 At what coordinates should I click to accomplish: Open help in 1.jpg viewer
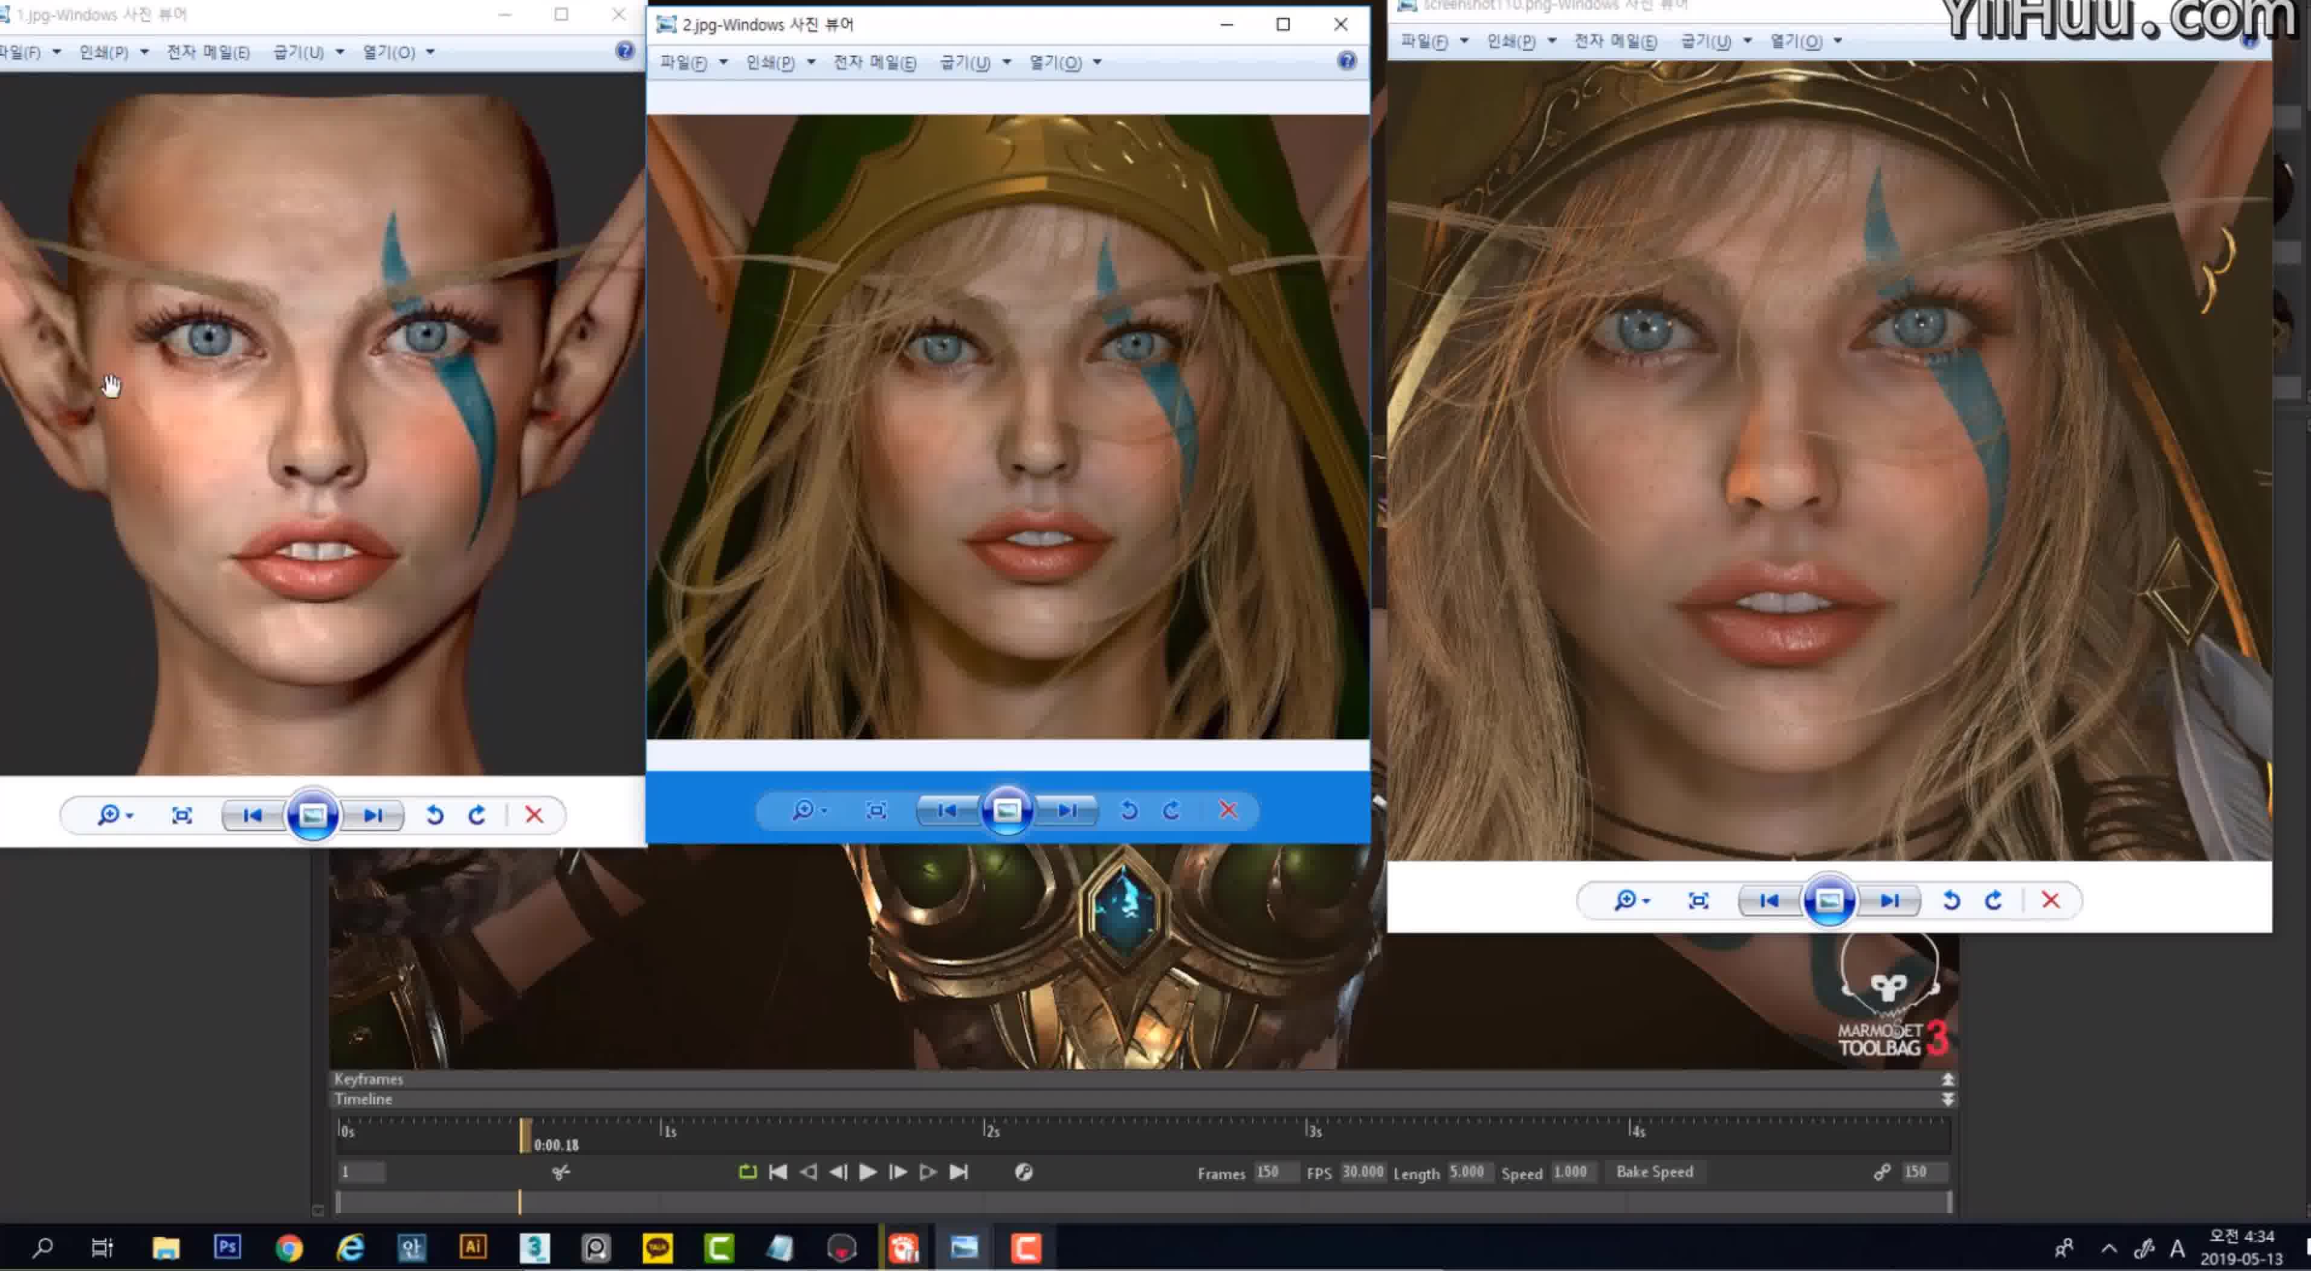625,51
